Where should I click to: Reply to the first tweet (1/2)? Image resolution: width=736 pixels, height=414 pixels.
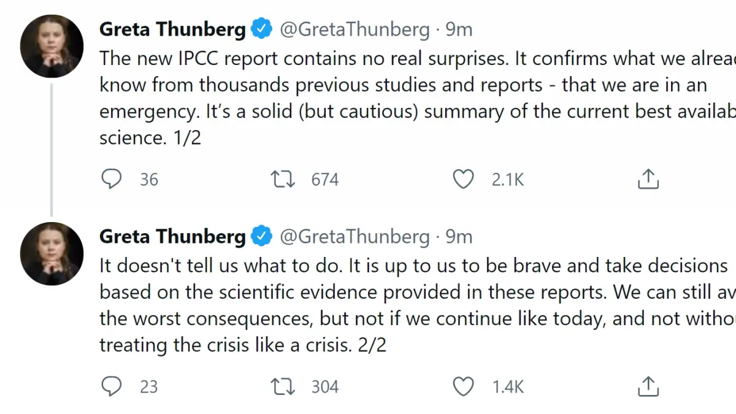tap(111, 179)
